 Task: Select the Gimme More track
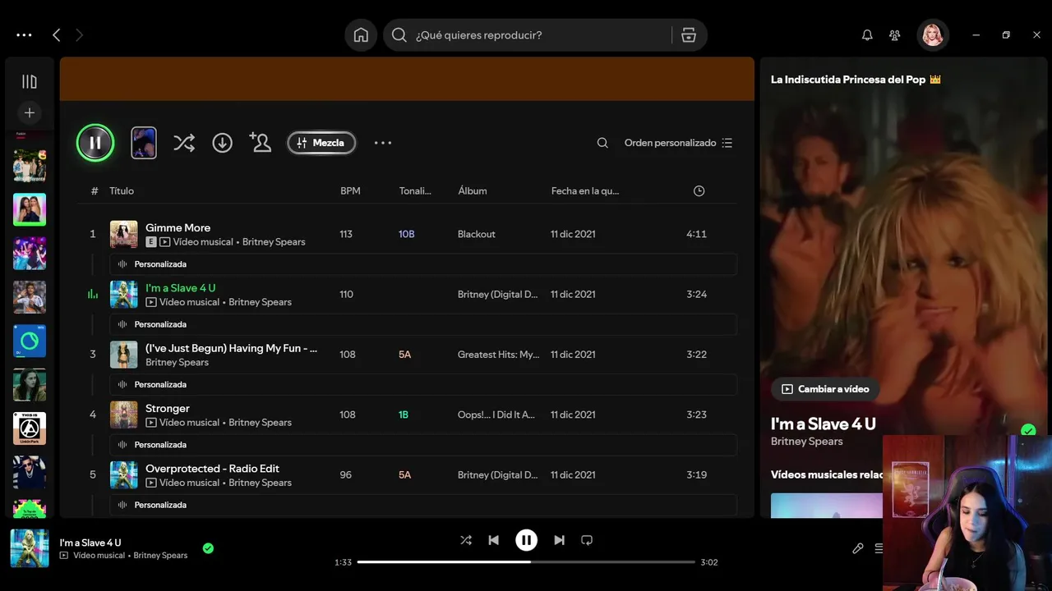[178, 227]
